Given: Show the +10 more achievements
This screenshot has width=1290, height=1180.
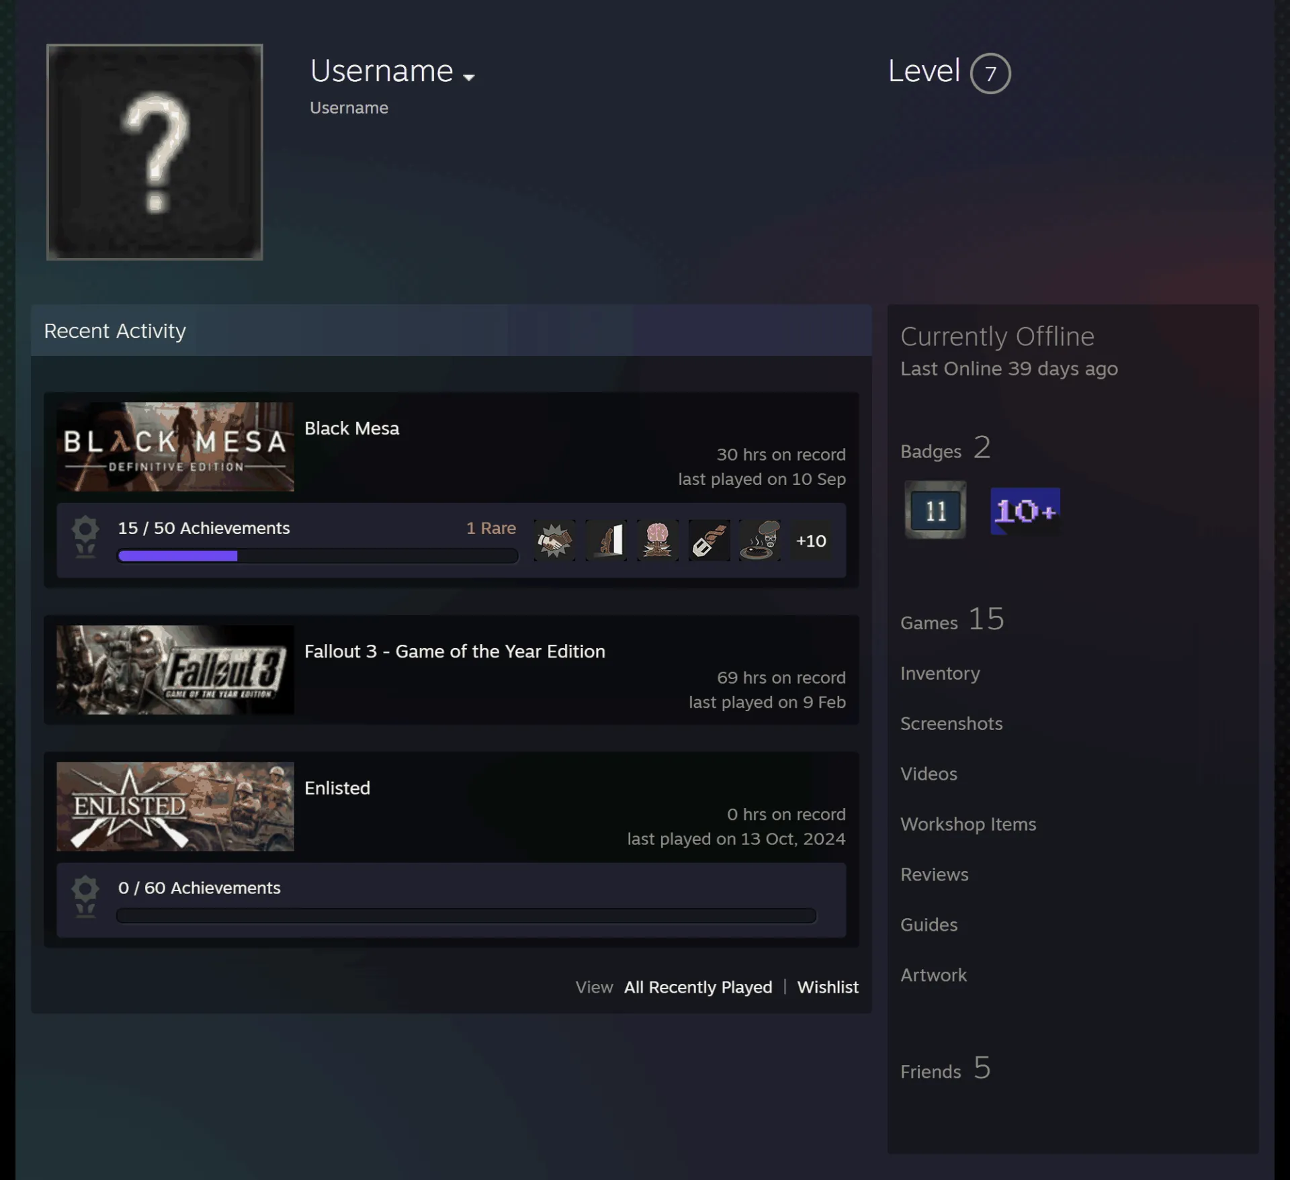Looking at the screenshot, I should click(811, 541).
